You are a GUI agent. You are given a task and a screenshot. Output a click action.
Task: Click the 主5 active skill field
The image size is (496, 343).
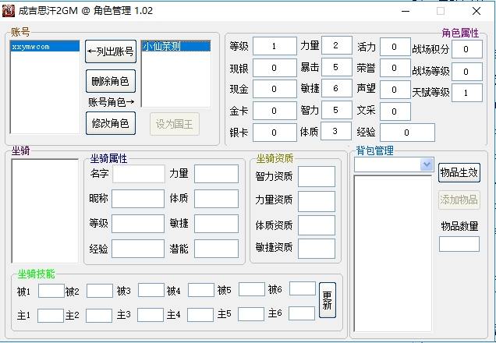(x=251, y=314)
